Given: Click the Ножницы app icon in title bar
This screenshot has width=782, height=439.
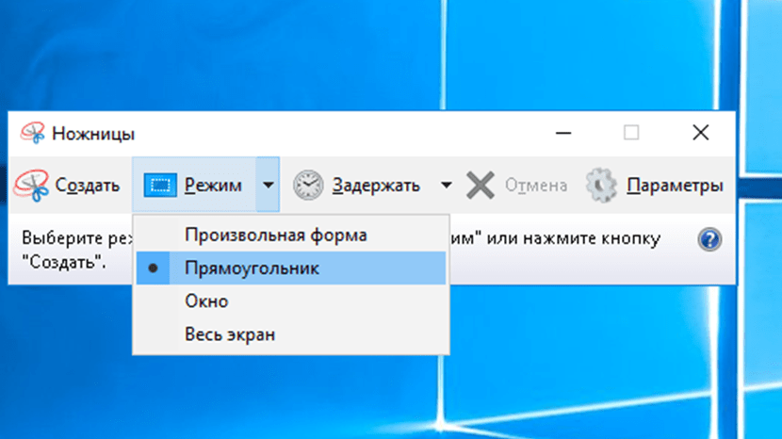Looking at the screenshot, I should 33,133.
